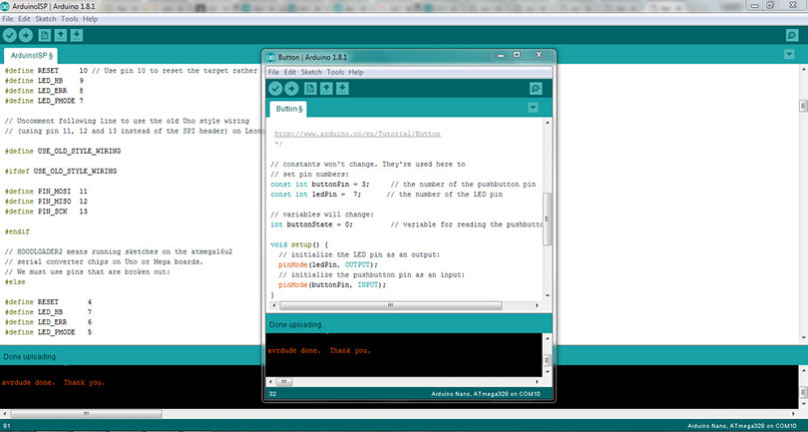Click '#define PIN_MISO 12' line
The height and width of the screenshot is (432, 808).
46,202
